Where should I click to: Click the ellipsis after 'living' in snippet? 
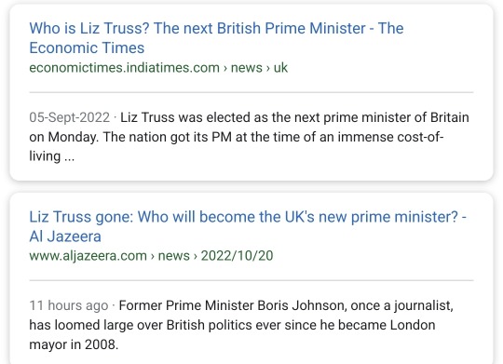[69, 157]
